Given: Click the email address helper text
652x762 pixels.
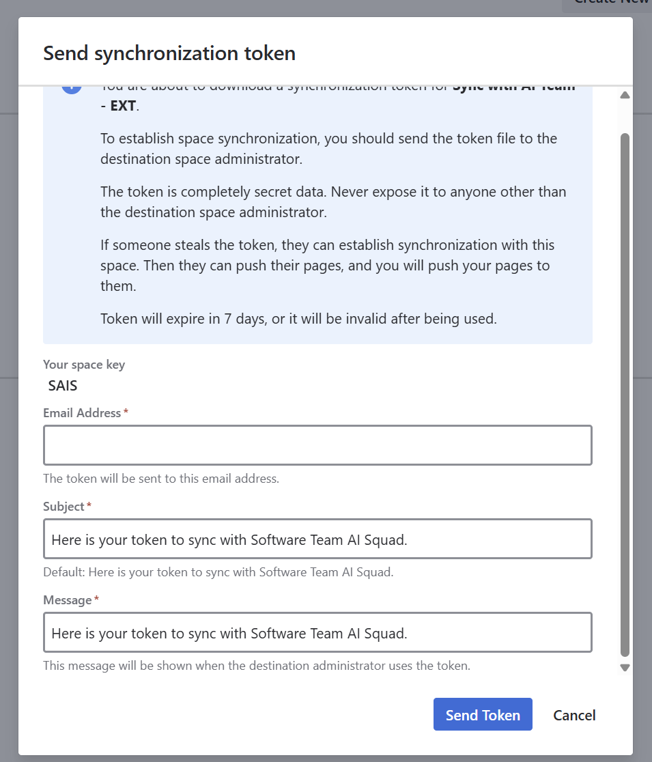Looking at the screenshot, I should click(x=161, y=479).
